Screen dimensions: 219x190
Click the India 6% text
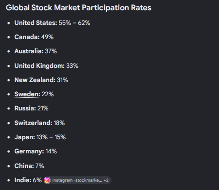28,180
